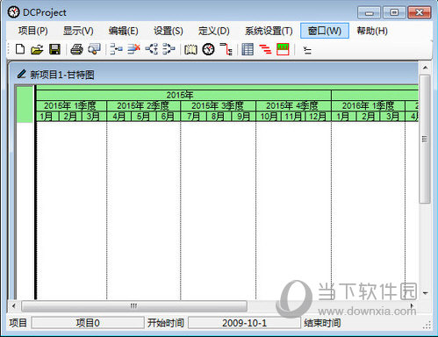The image size is (438, 337).
Task: Create a new project with blank page icon
Action: 20,49
